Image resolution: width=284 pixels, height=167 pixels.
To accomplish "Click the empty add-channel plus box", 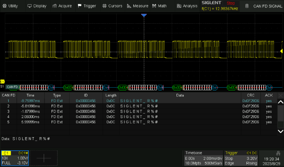I will (44, 158).
